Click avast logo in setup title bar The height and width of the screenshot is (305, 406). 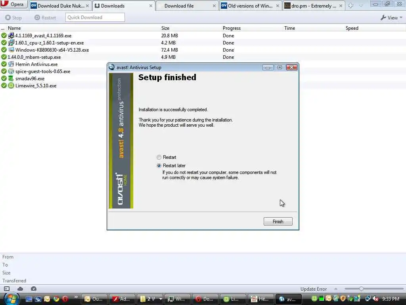click(111, 67)
